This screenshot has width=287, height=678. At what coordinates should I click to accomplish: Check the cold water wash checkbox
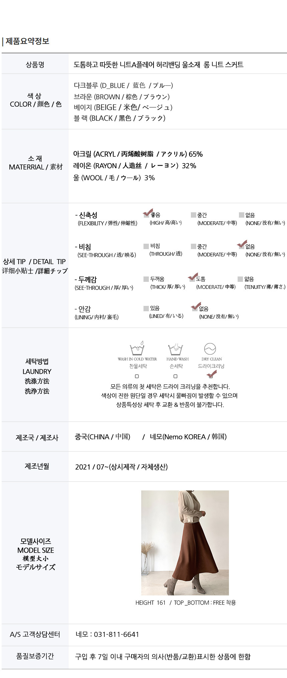tap(137, 376)
